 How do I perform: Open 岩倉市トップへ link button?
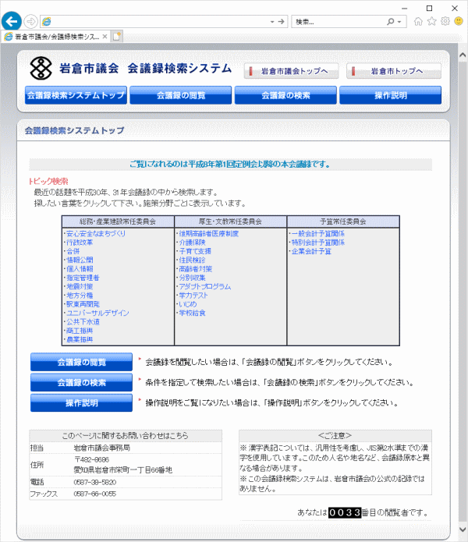394,71
